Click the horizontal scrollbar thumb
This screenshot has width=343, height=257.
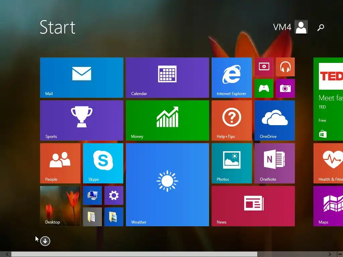pos(134,254)
